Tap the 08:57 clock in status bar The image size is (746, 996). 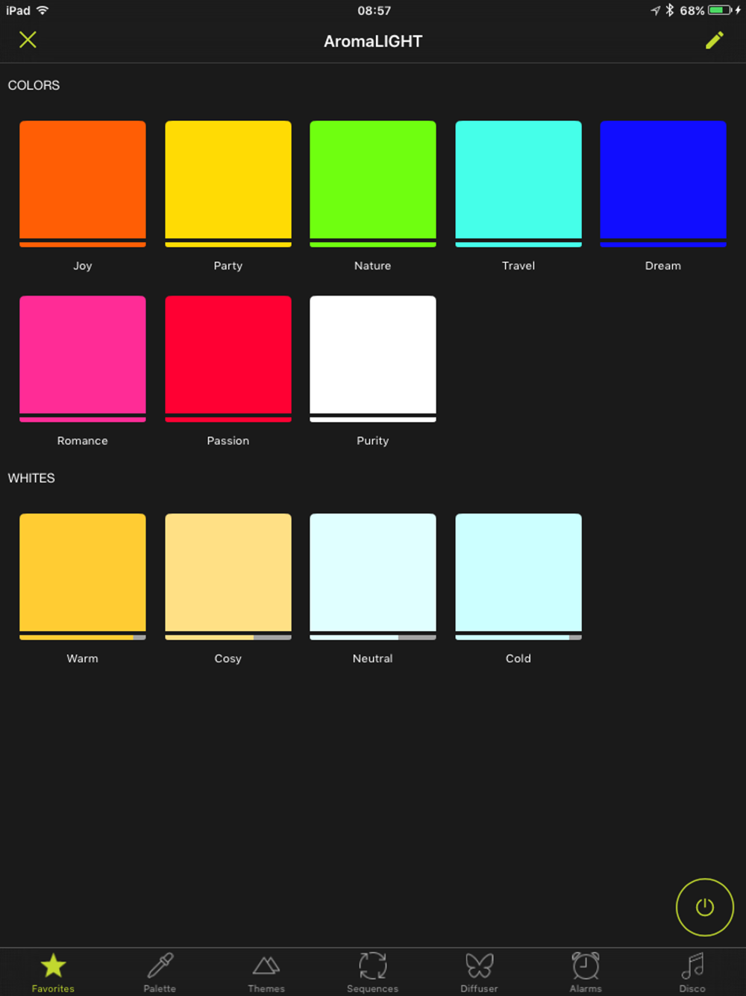(x=374, y=10)
